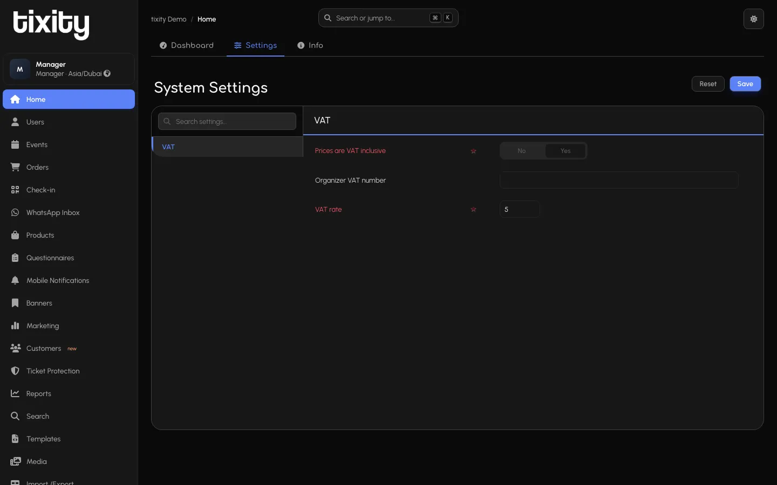This screenshot has height=485, width=777.
Task: Open the Info tab
Action: click(x=310, y=45)
